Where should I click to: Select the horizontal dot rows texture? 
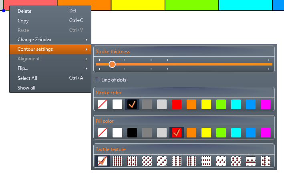point(206,161)
